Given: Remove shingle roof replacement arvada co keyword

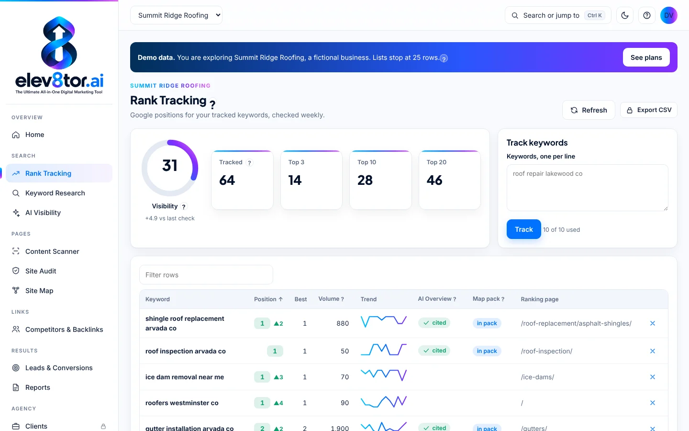Looking at the screenshot, I should 653,323.
